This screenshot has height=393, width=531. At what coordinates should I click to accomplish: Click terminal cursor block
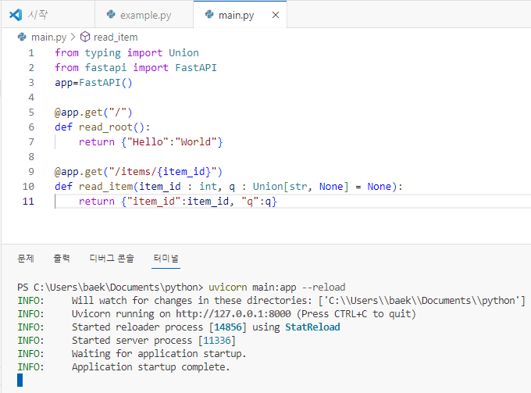20,380
